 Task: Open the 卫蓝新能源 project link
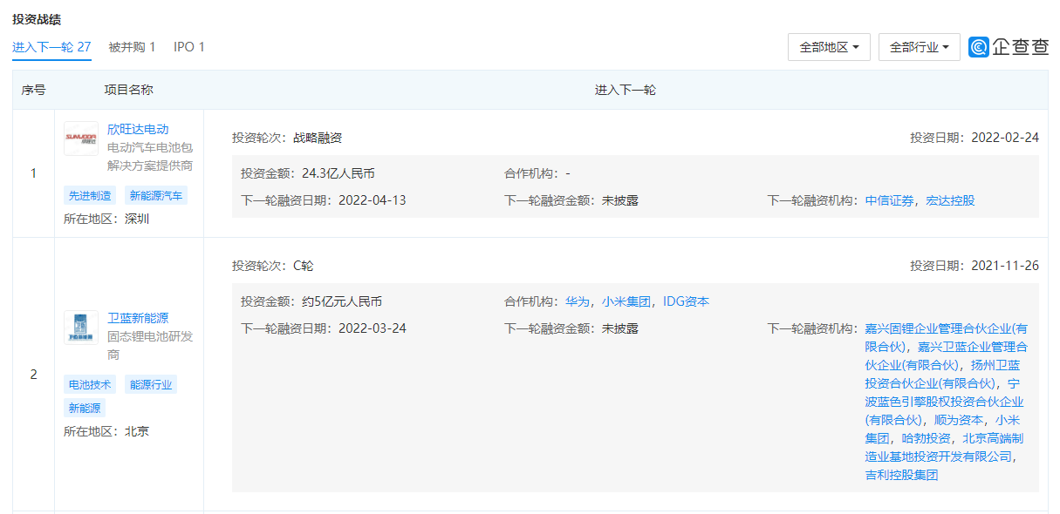138,318
